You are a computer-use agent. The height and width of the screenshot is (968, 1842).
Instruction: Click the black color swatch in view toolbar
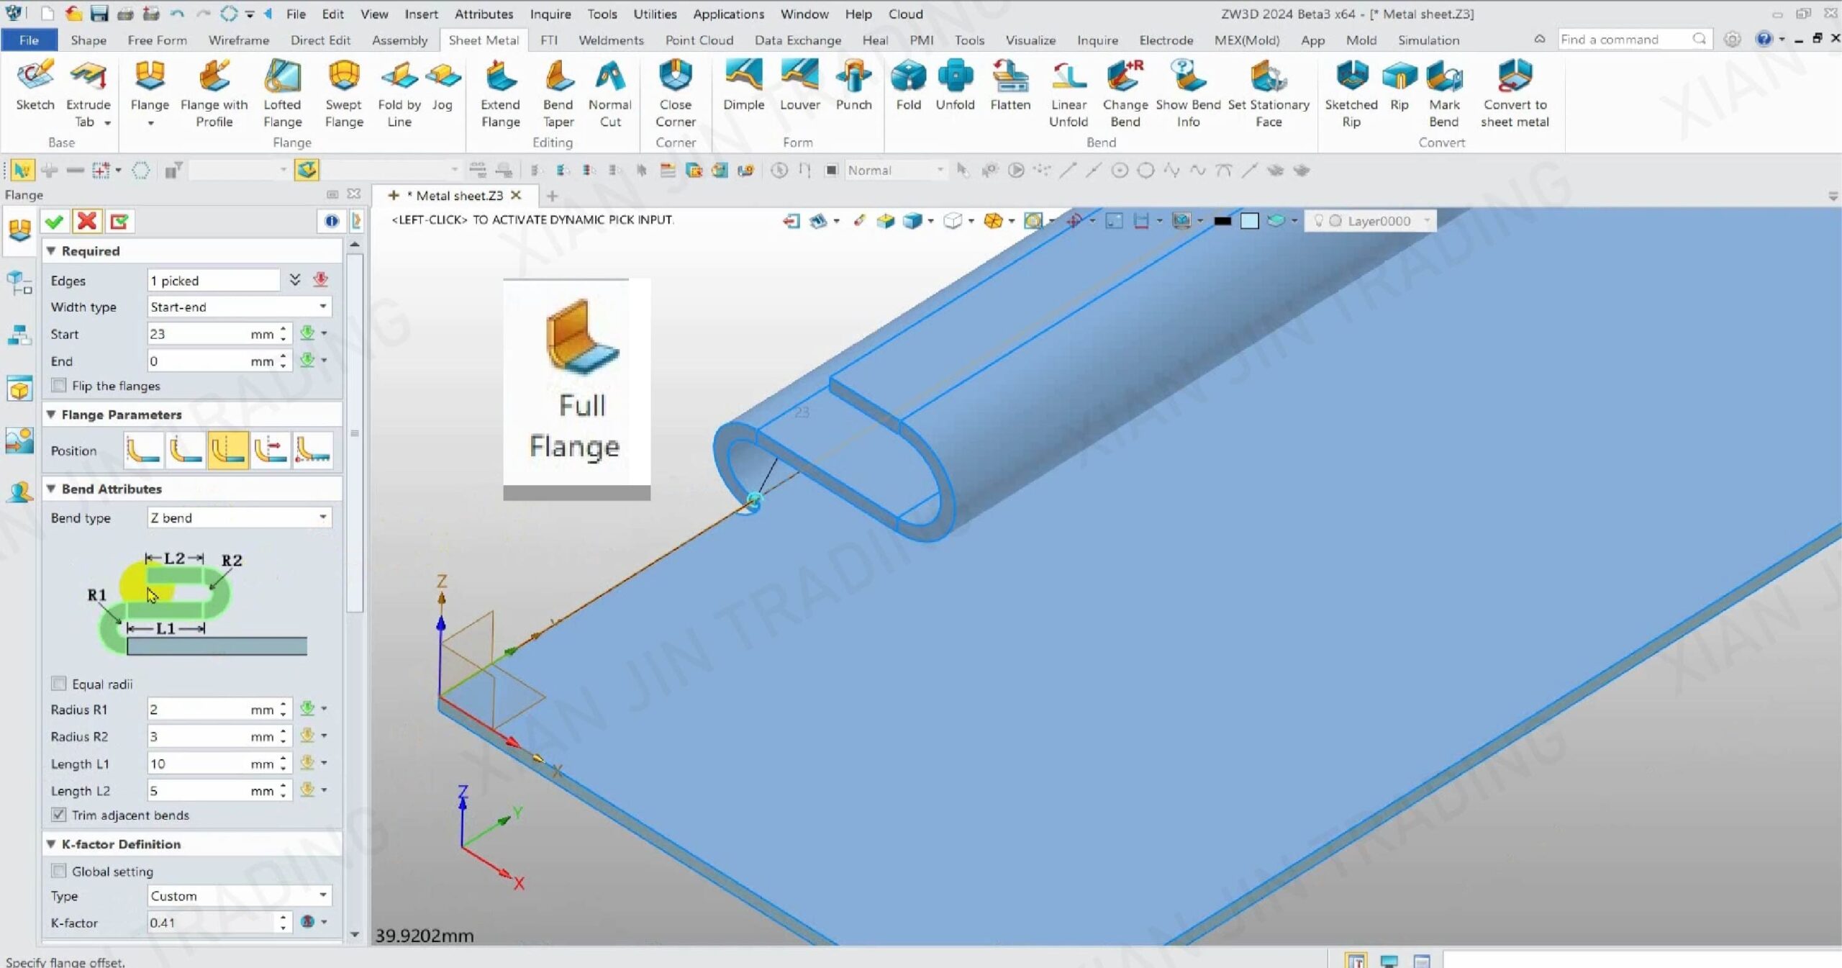[x=1222, y=221]
